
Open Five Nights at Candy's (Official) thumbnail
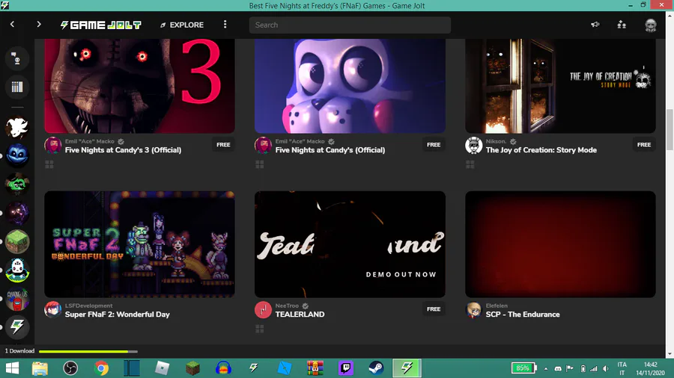[x=350, y=86]
